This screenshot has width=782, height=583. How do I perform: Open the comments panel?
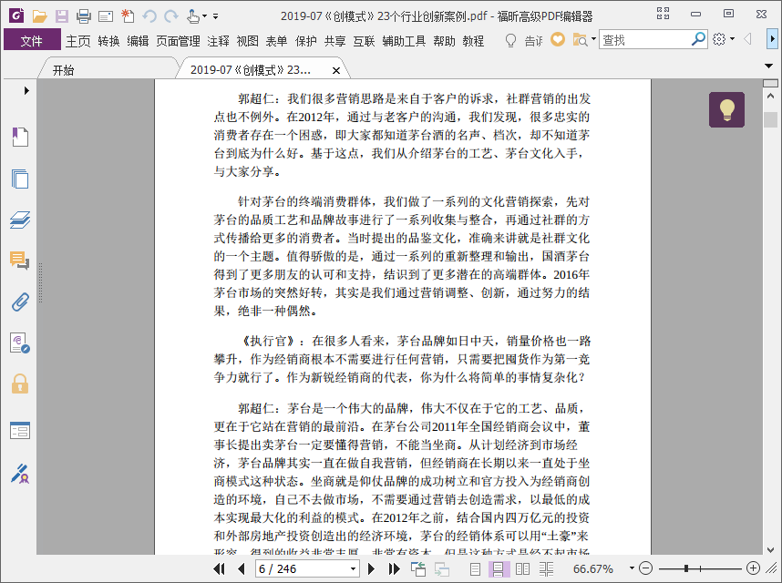tap(20, 261)
